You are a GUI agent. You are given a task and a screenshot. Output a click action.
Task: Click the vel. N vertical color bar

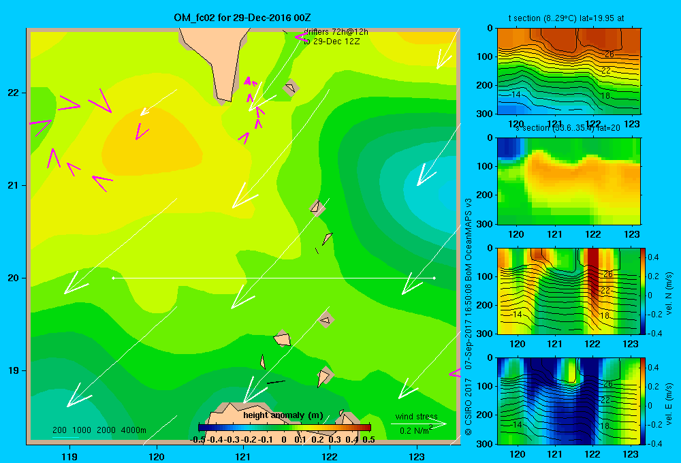(x=644, y=291)
